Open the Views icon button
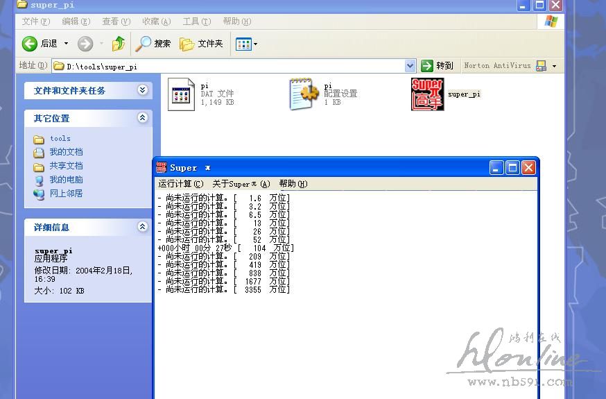This screenshot has width=606, height=399. coord(244,44)
